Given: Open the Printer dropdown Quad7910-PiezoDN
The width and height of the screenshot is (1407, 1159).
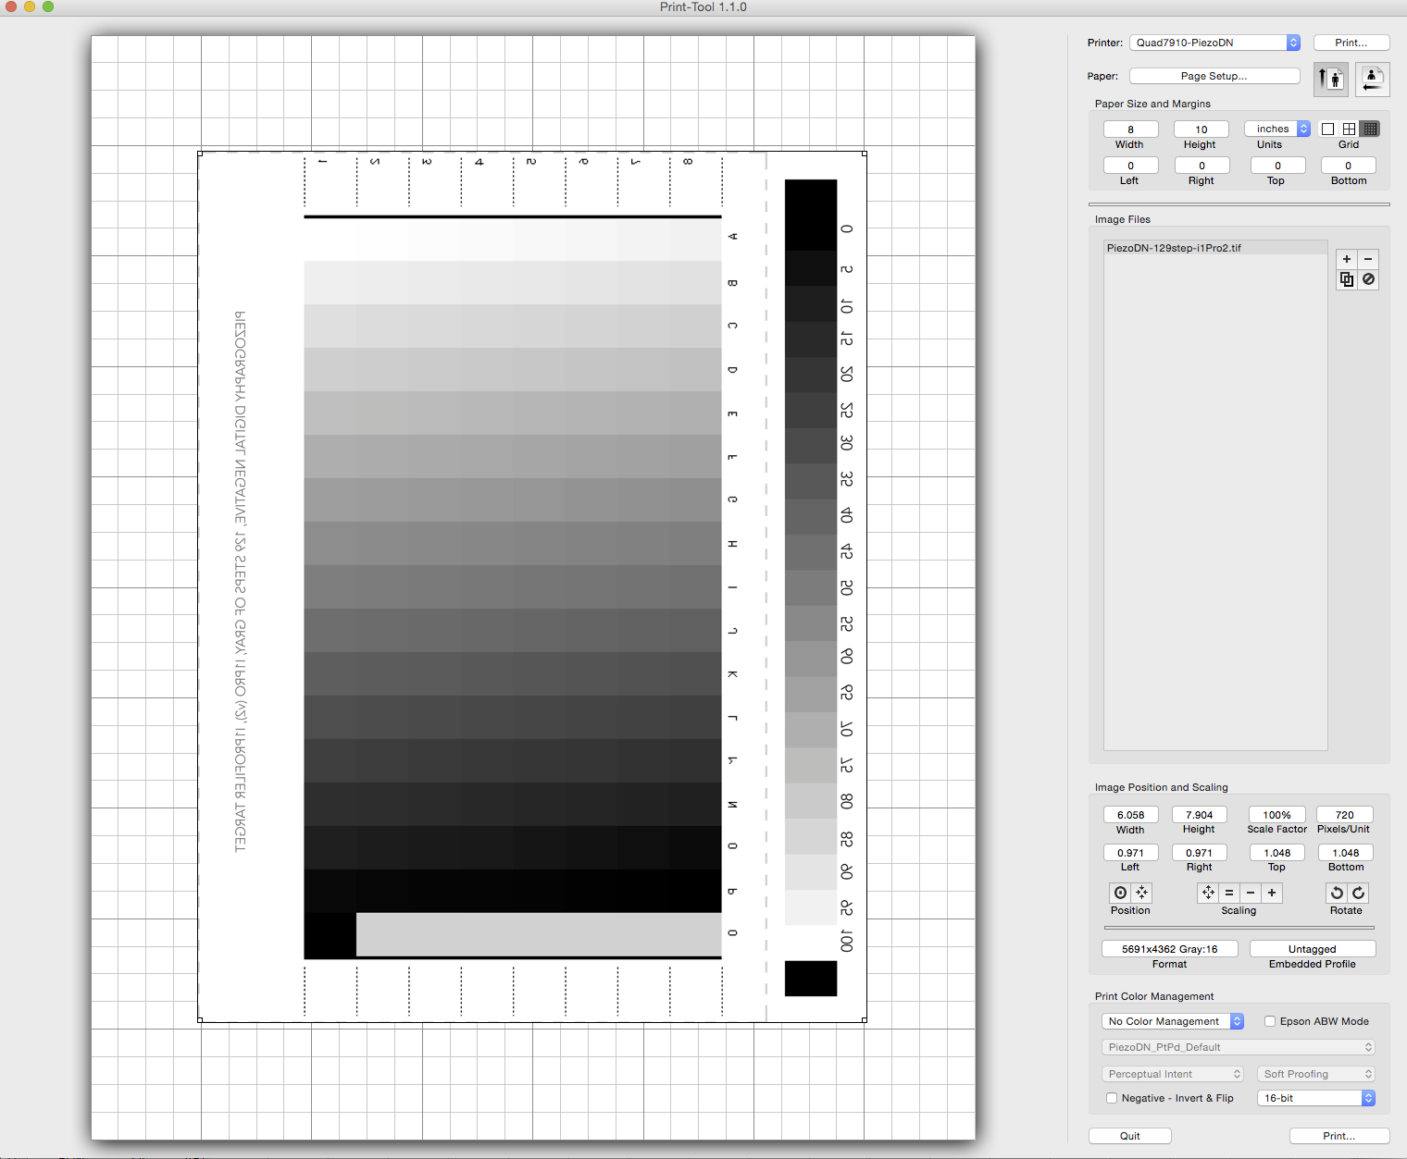Looking at the screenshot, I should point(1214,43).
